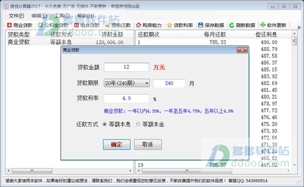
Task: Select the 公积金贷款 toolbar icon
Action: (41, 25)
